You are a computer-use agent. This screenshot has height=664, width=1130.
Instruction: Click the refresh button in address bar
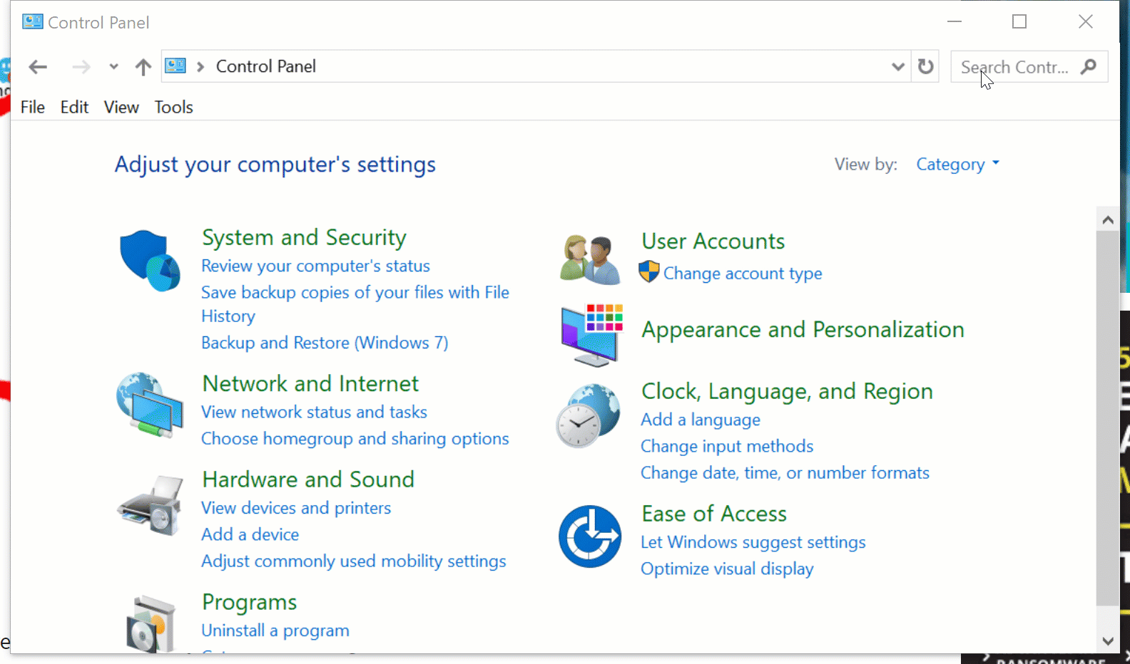pyautogui.click(x=925, y=66)
